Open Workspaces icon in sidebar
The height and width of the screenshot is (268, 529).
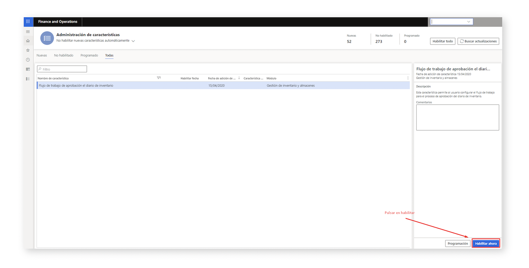point(28,69)
